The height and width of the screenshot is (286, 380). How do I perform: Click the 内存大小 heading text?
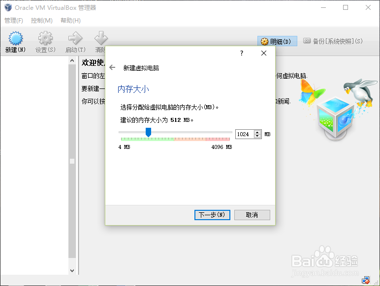click(x=133, y=89)
